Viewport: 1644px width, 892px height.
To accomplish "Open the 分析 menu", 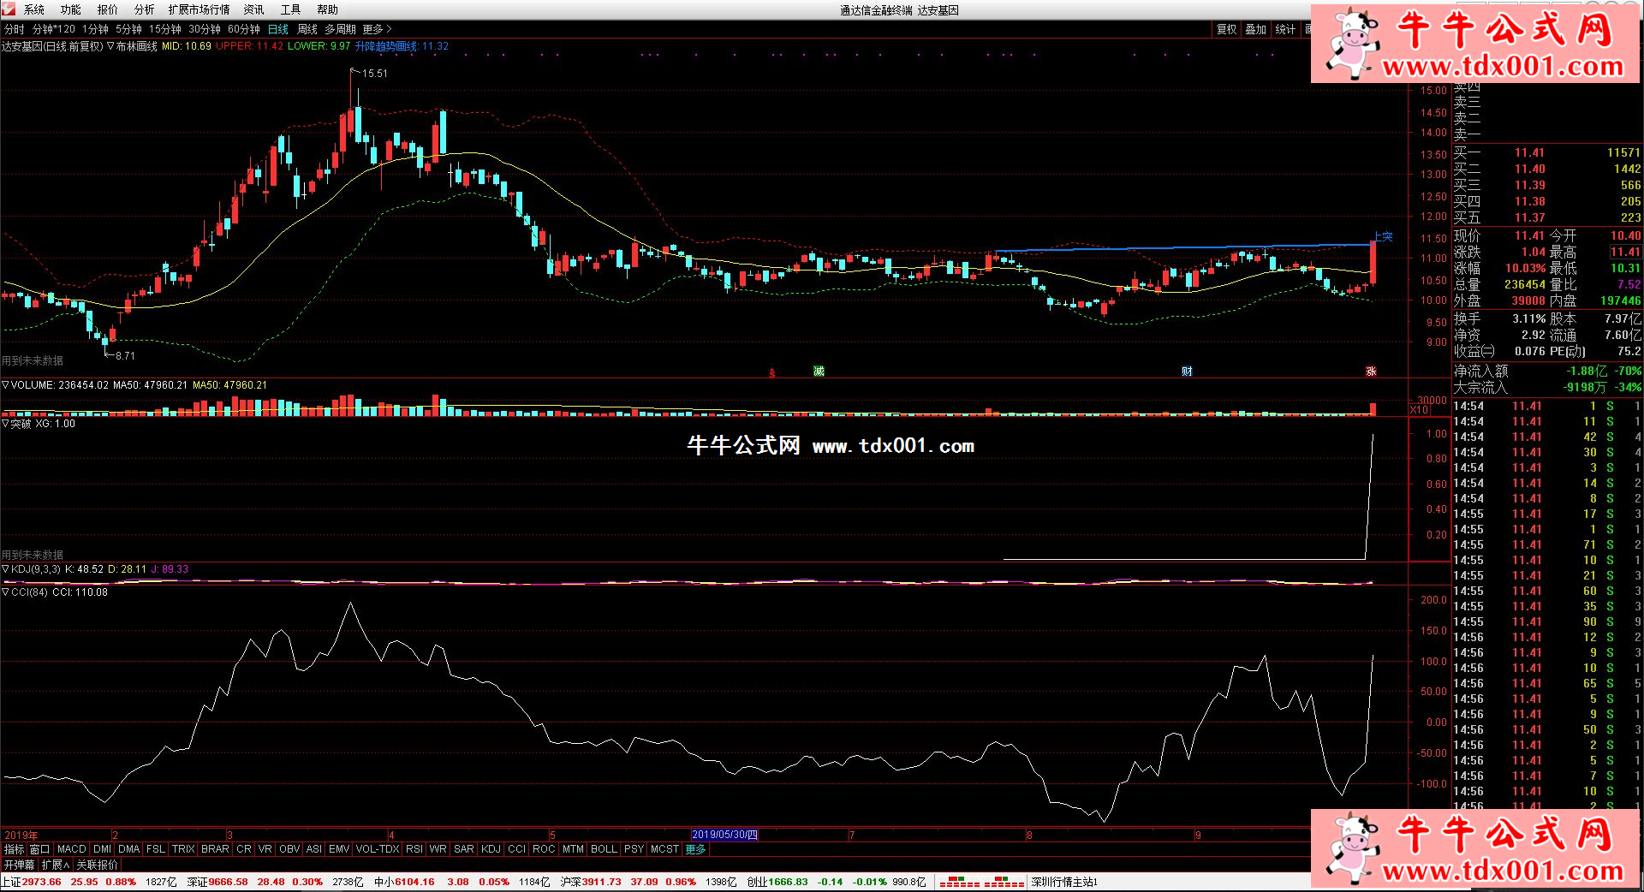I will pos(145,9).
